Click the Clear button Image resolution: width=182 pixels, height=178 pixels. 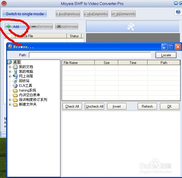pos(67,27)
